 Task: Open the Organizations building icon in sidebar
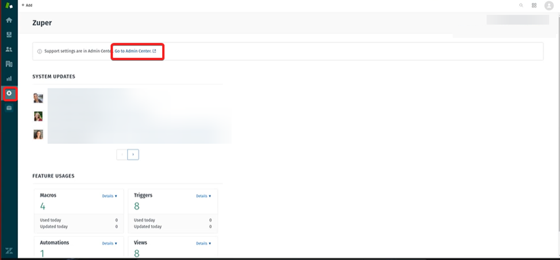pos(9,64)
